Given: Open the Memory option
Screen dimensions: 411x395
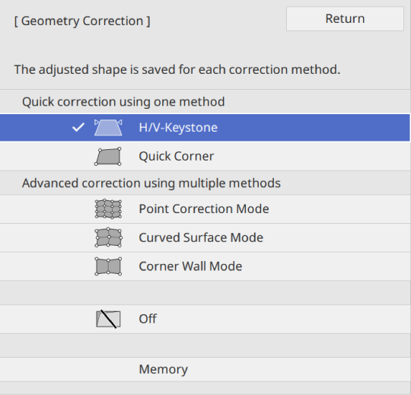Looking at the screenshot, I should (x=205, y=369).
